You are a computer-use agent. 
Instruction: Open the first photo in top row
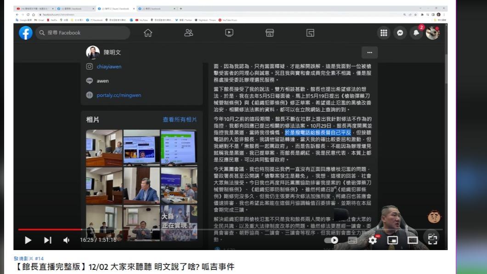click(x=104, y=148)
